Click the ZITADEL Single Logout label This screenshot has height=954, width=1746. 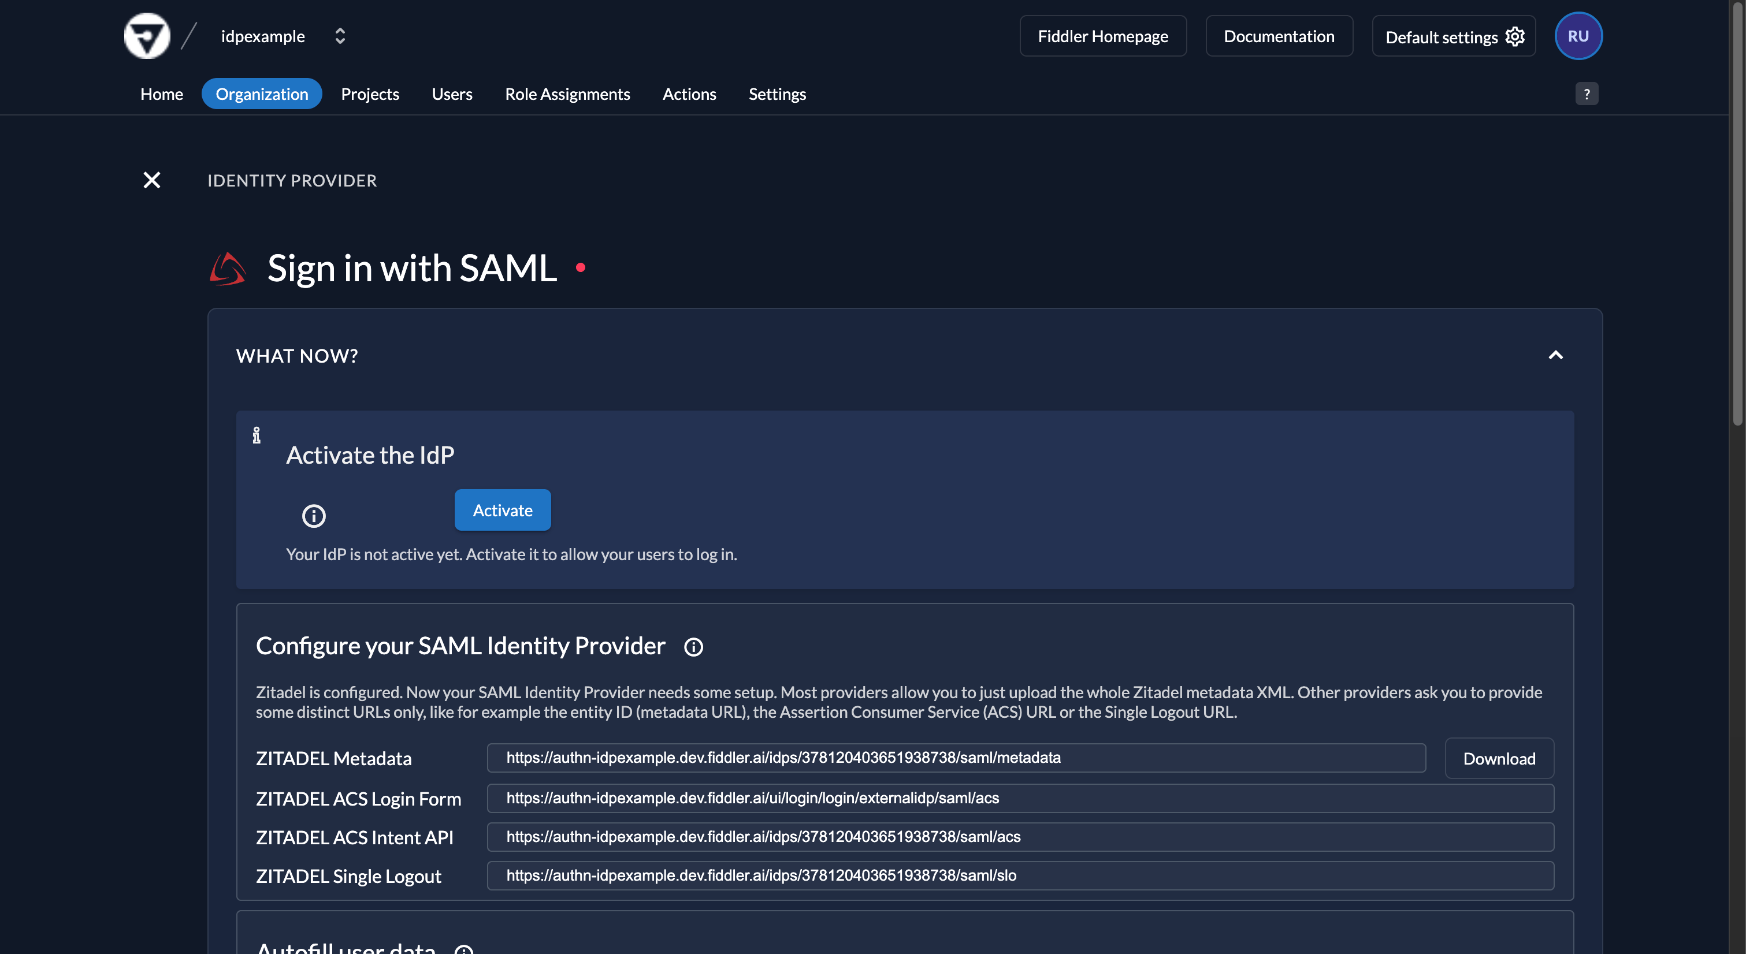[x=348, y=876]
